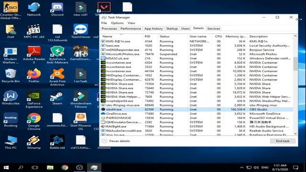
Task: Open the Action Center notification icon
Action: (x=295, y=168)
